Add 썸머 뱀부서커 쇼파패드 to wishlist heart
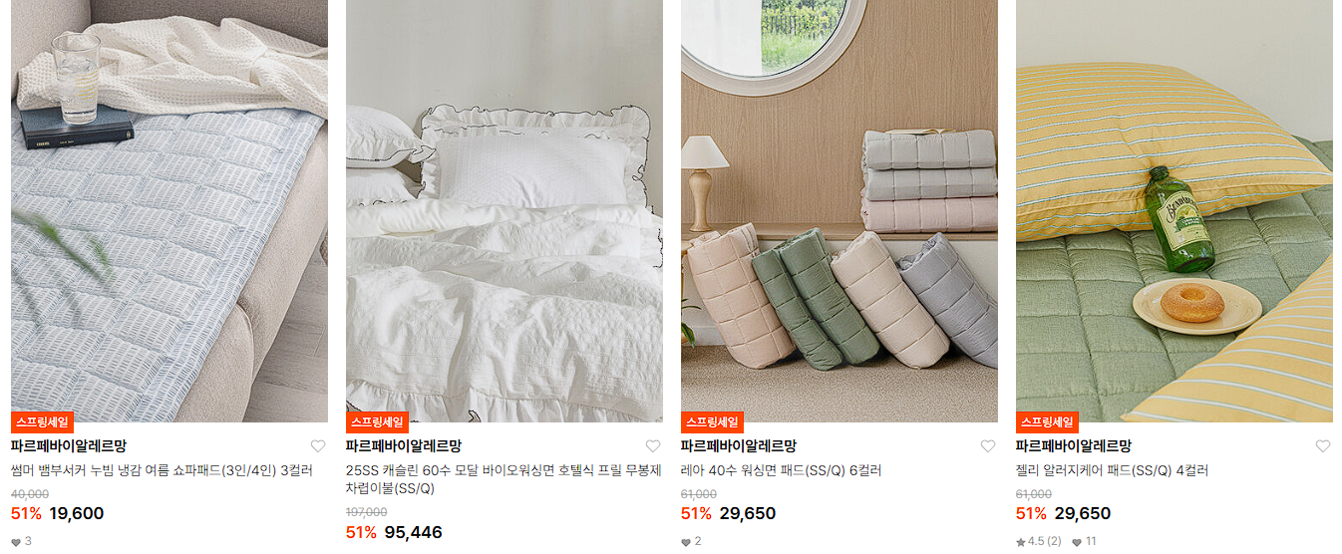The width and height of the screenshot is (1342, 554). [x=318, y=446]
